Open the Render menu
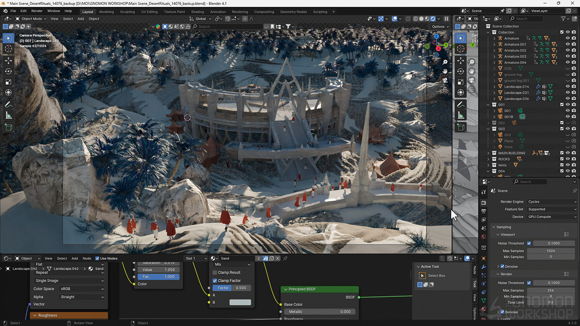 (x=37, y=11)
